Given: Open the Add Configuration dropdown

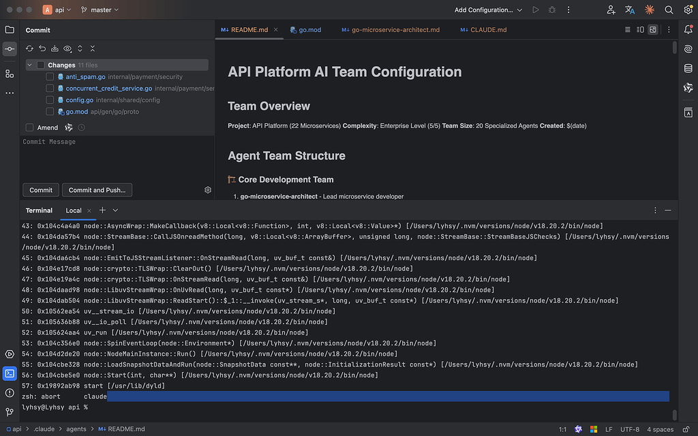Looking at the screenshot, I should click(x=488, y=10).
